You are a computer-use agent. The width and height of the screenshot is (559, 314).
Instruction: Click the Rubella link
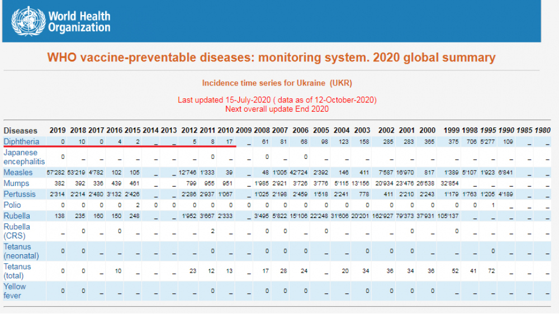pos(17,216)
